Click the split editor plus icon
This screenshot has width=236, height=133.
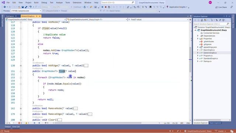point(190,20)
